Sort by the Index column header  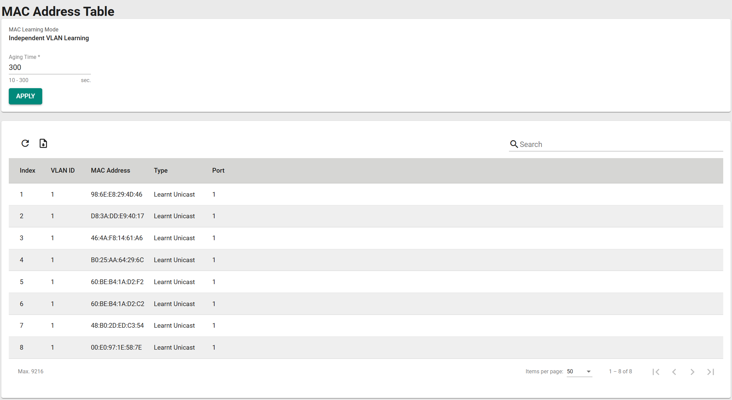[27, 171]
